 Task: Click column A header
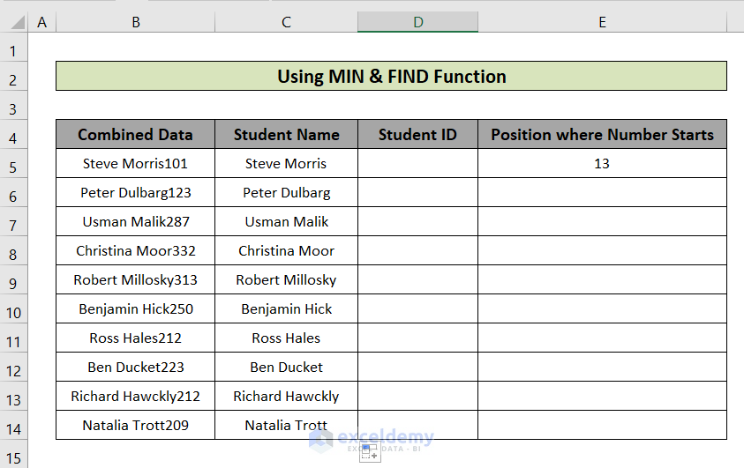pos(41,22)
